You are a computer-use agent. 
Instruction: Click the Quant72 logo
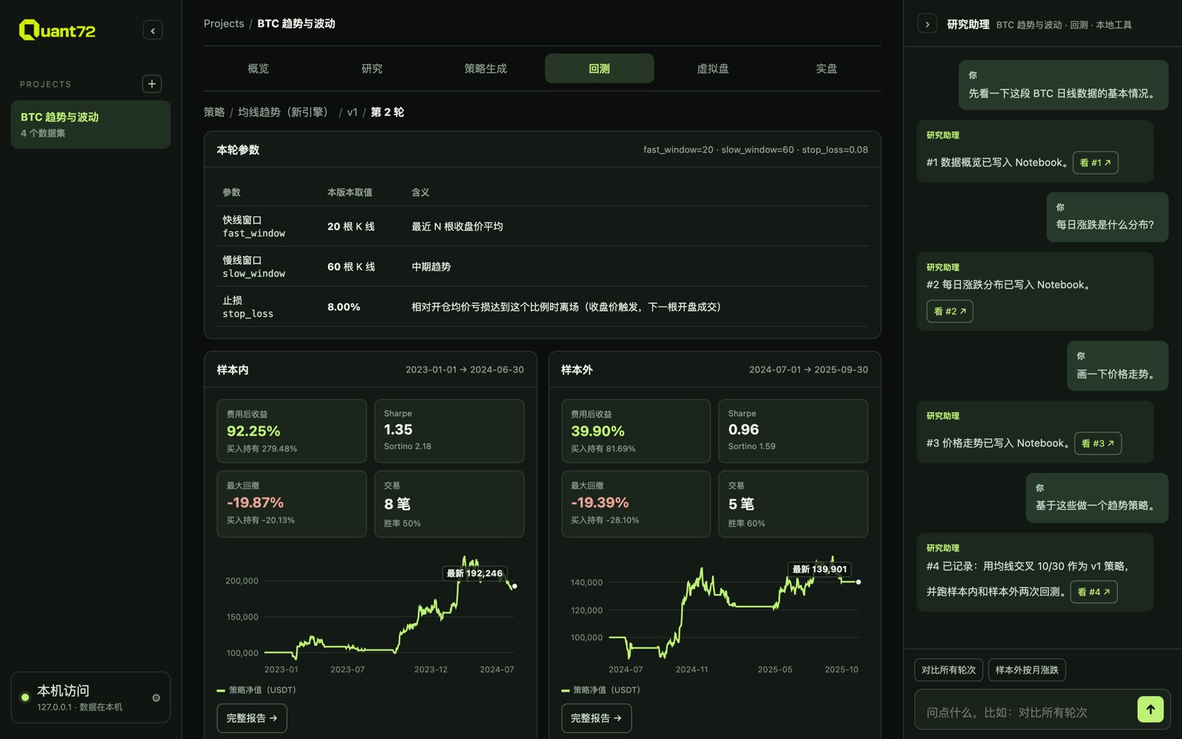[x=57, y=30]
